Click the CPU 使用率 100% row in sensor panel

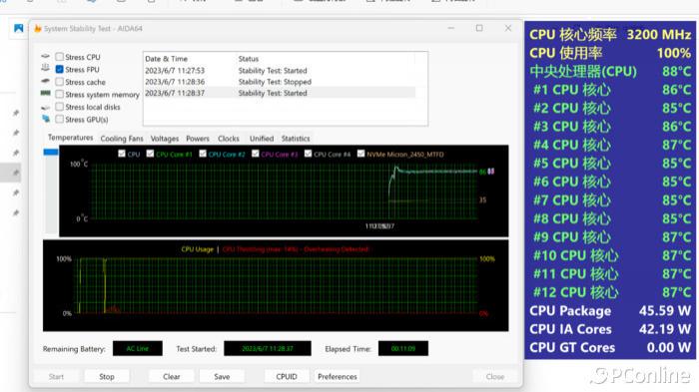click(610, 53)
